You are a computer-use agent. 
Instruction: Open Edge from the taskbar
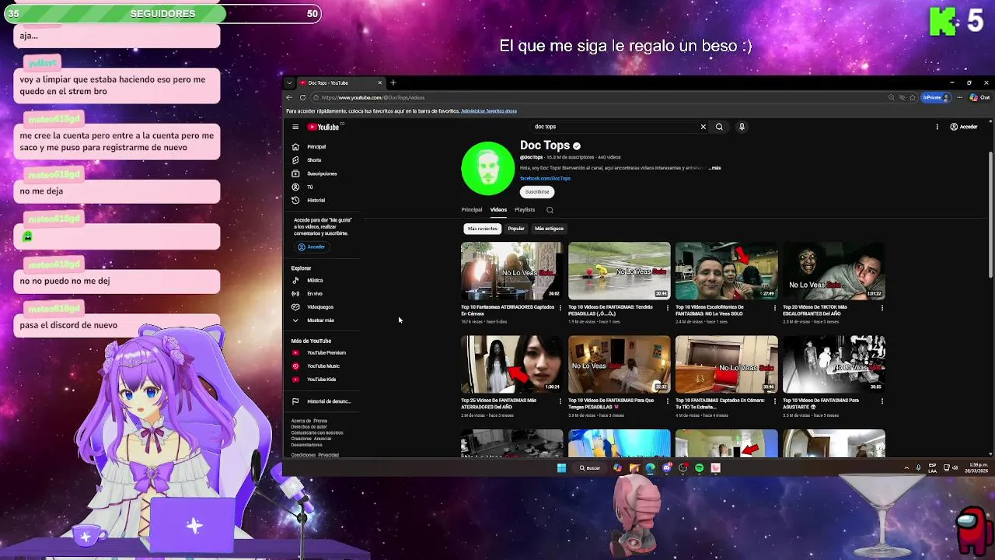[x=651, y=467]
